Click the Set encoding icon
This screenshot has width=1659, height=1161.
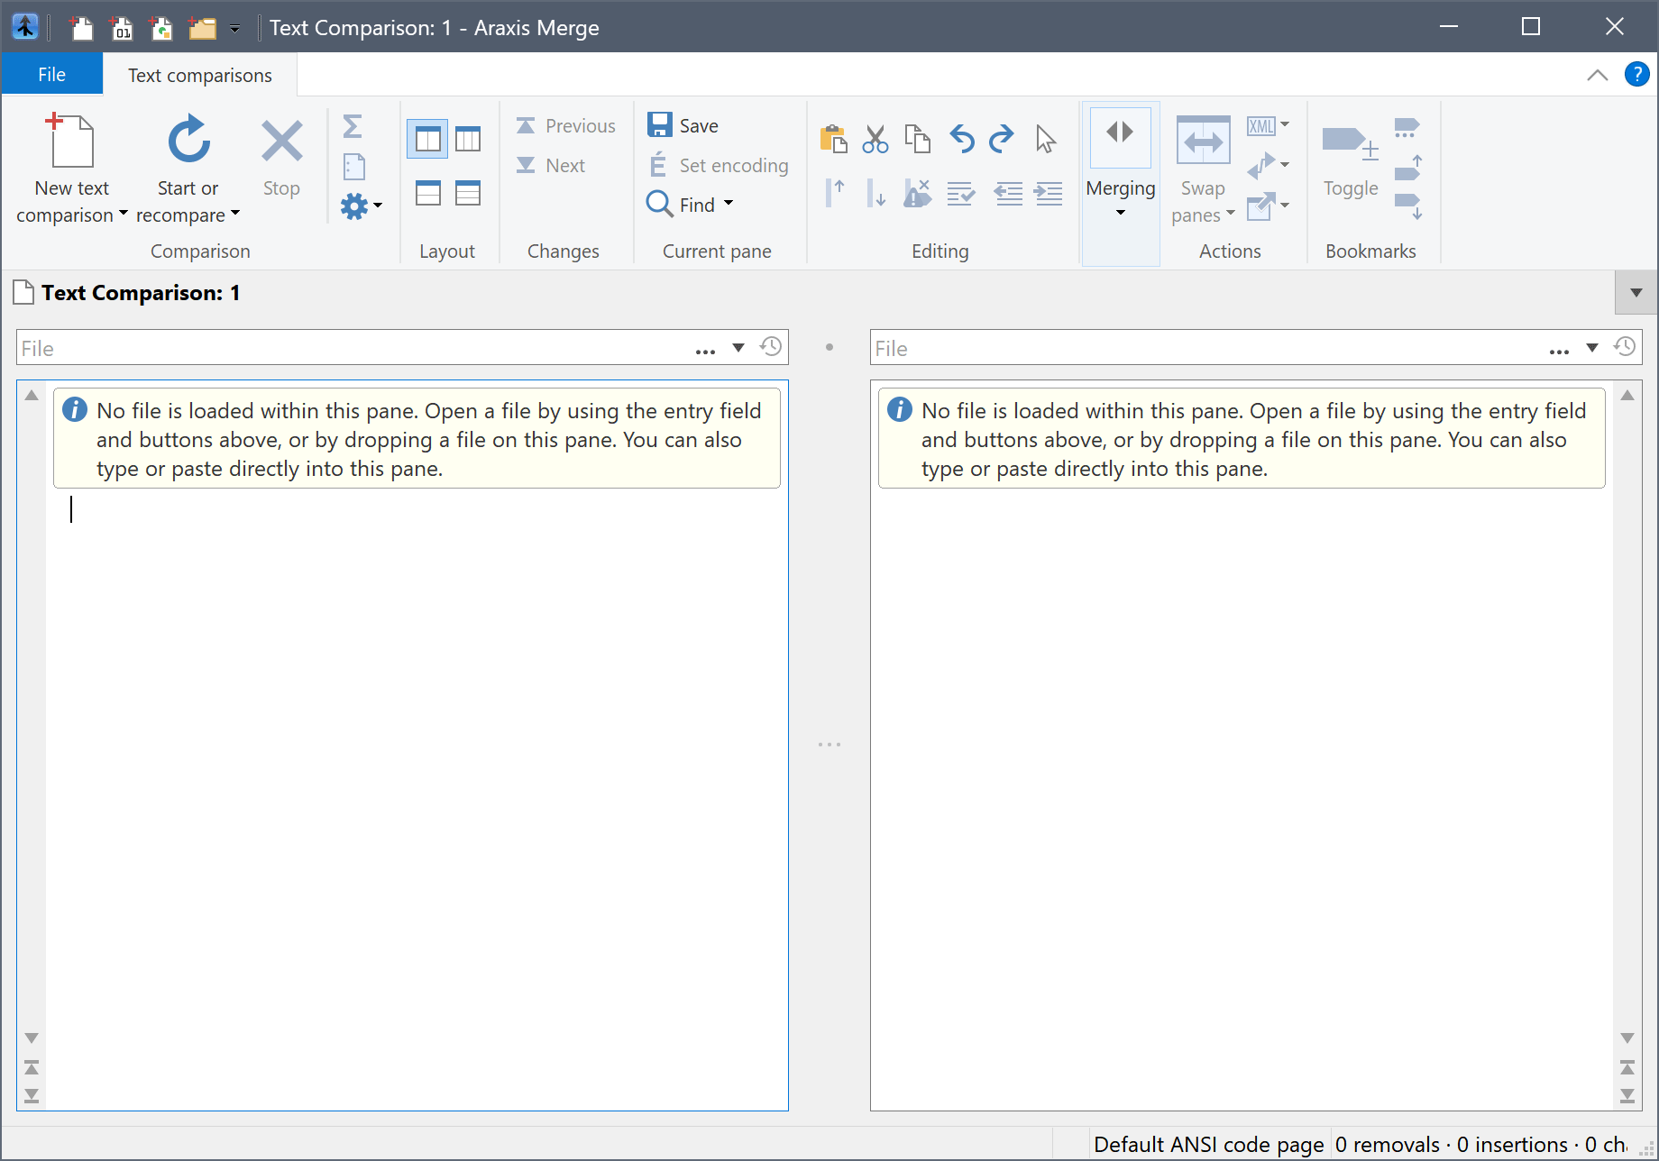(659, 165)
